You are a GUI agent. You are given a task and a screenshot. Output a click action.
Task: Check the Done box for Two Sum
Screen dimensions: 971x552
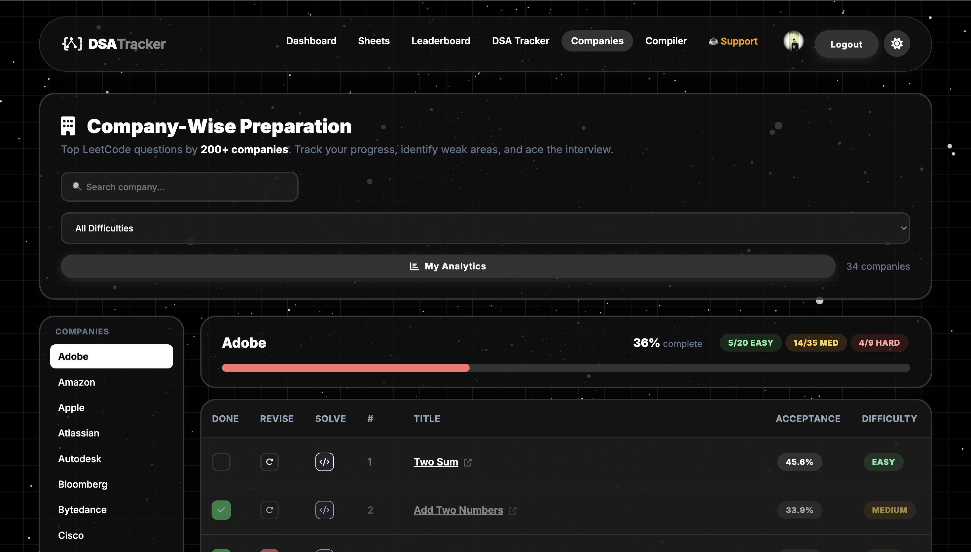coord(221,462)
